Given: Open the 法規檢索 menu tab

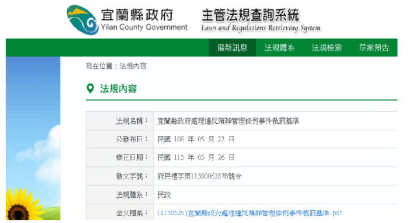Looking at the screenshot, I should click(x=327, y=47).
